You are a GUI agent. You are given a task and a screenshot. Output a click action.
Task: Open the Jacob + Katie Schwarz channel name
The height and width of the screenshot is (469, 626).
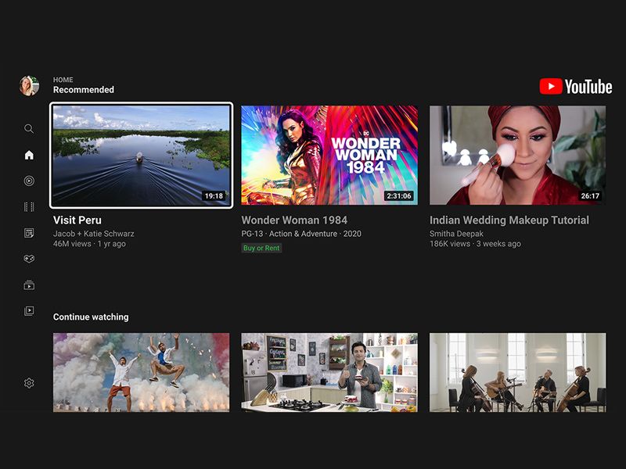click(94, 234)
